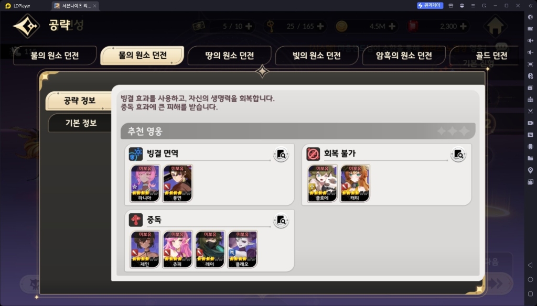
Task: View hero 클레오 portrait
Action: coord(242,249)
